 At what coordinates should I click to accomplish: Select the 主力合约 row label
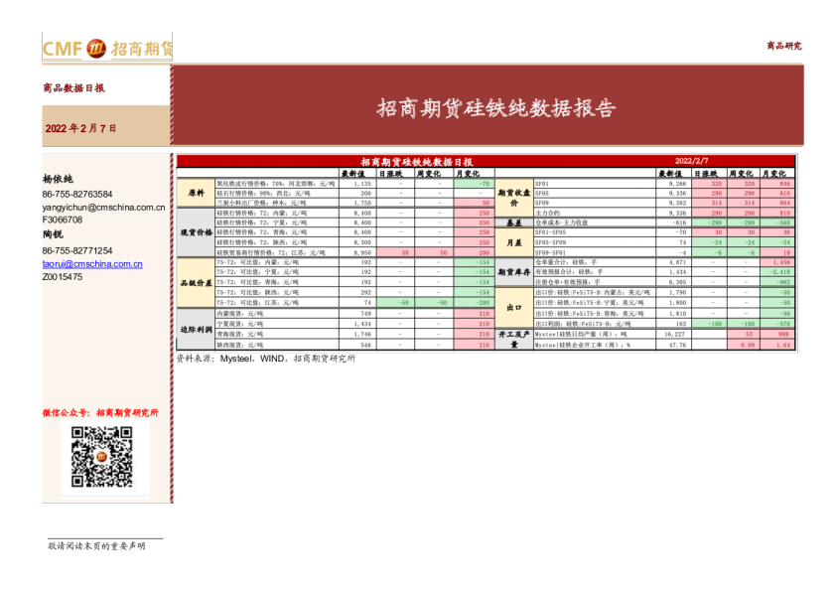pyautogui.click(x=551, y=213)
